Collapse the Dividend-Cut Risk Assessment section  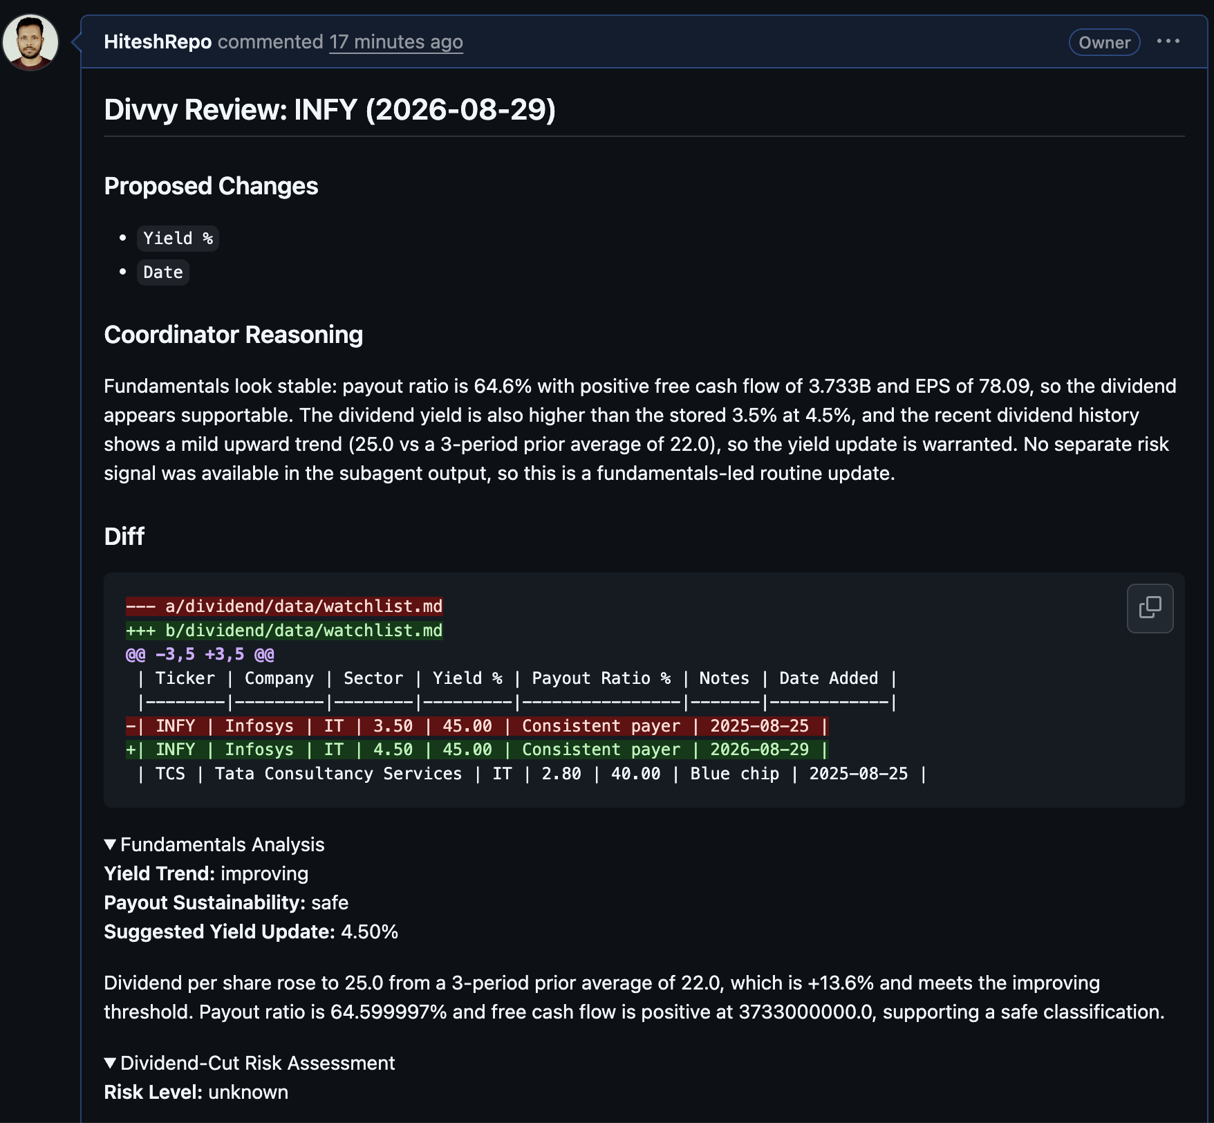point(250,1063)
